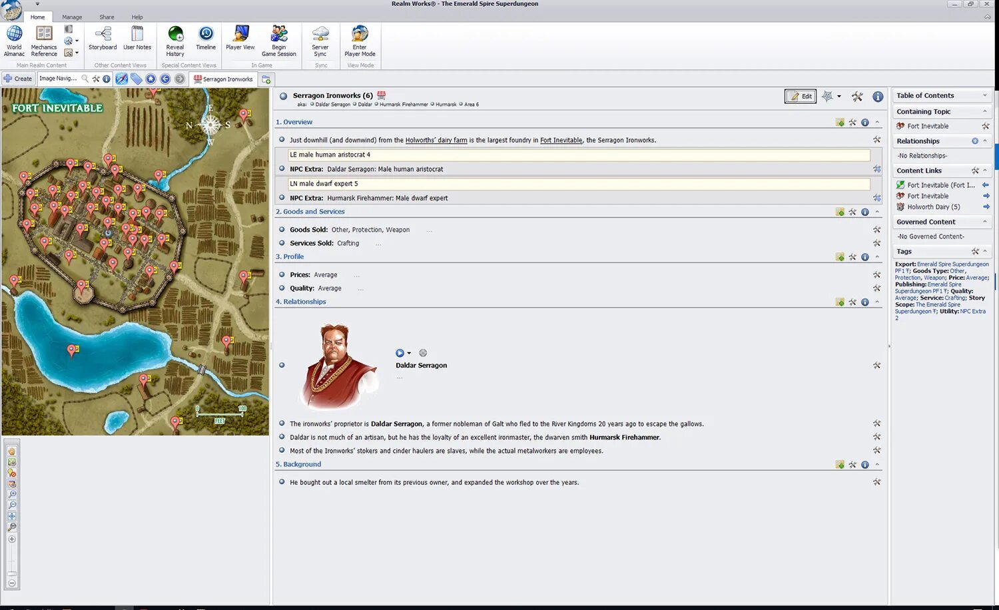This screenshot has width=999, height=610.
Task: Click the minus button below zoom slider
Action: coord(12,583)
